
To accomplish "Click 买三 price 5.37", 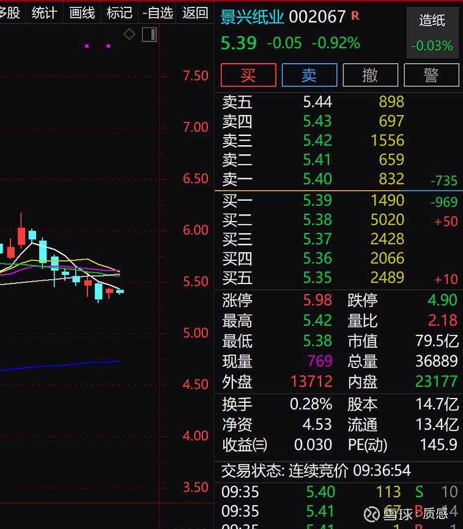I will pos(317,239).
